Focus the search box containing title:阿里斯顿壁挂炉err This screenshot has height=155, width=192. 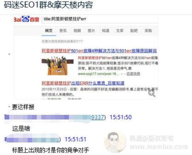click(100, 19)
